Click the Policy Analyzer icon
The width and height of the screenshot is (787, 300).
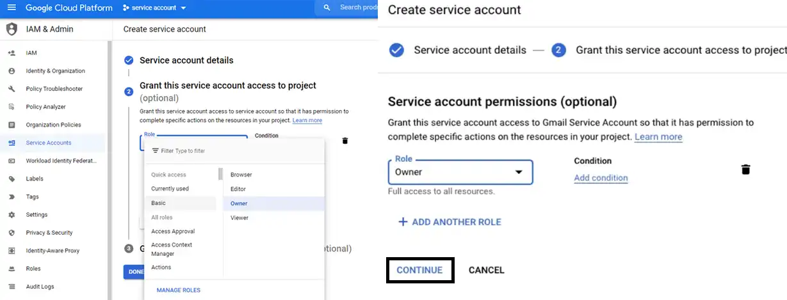coord(12,107)
